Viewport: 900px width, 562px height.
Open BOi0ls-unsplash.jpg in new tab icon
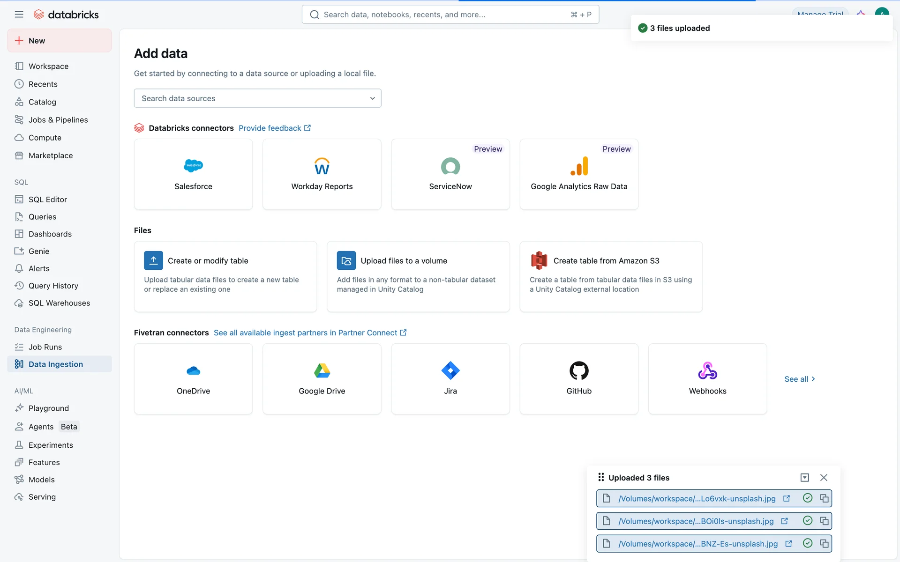point(785,521)
